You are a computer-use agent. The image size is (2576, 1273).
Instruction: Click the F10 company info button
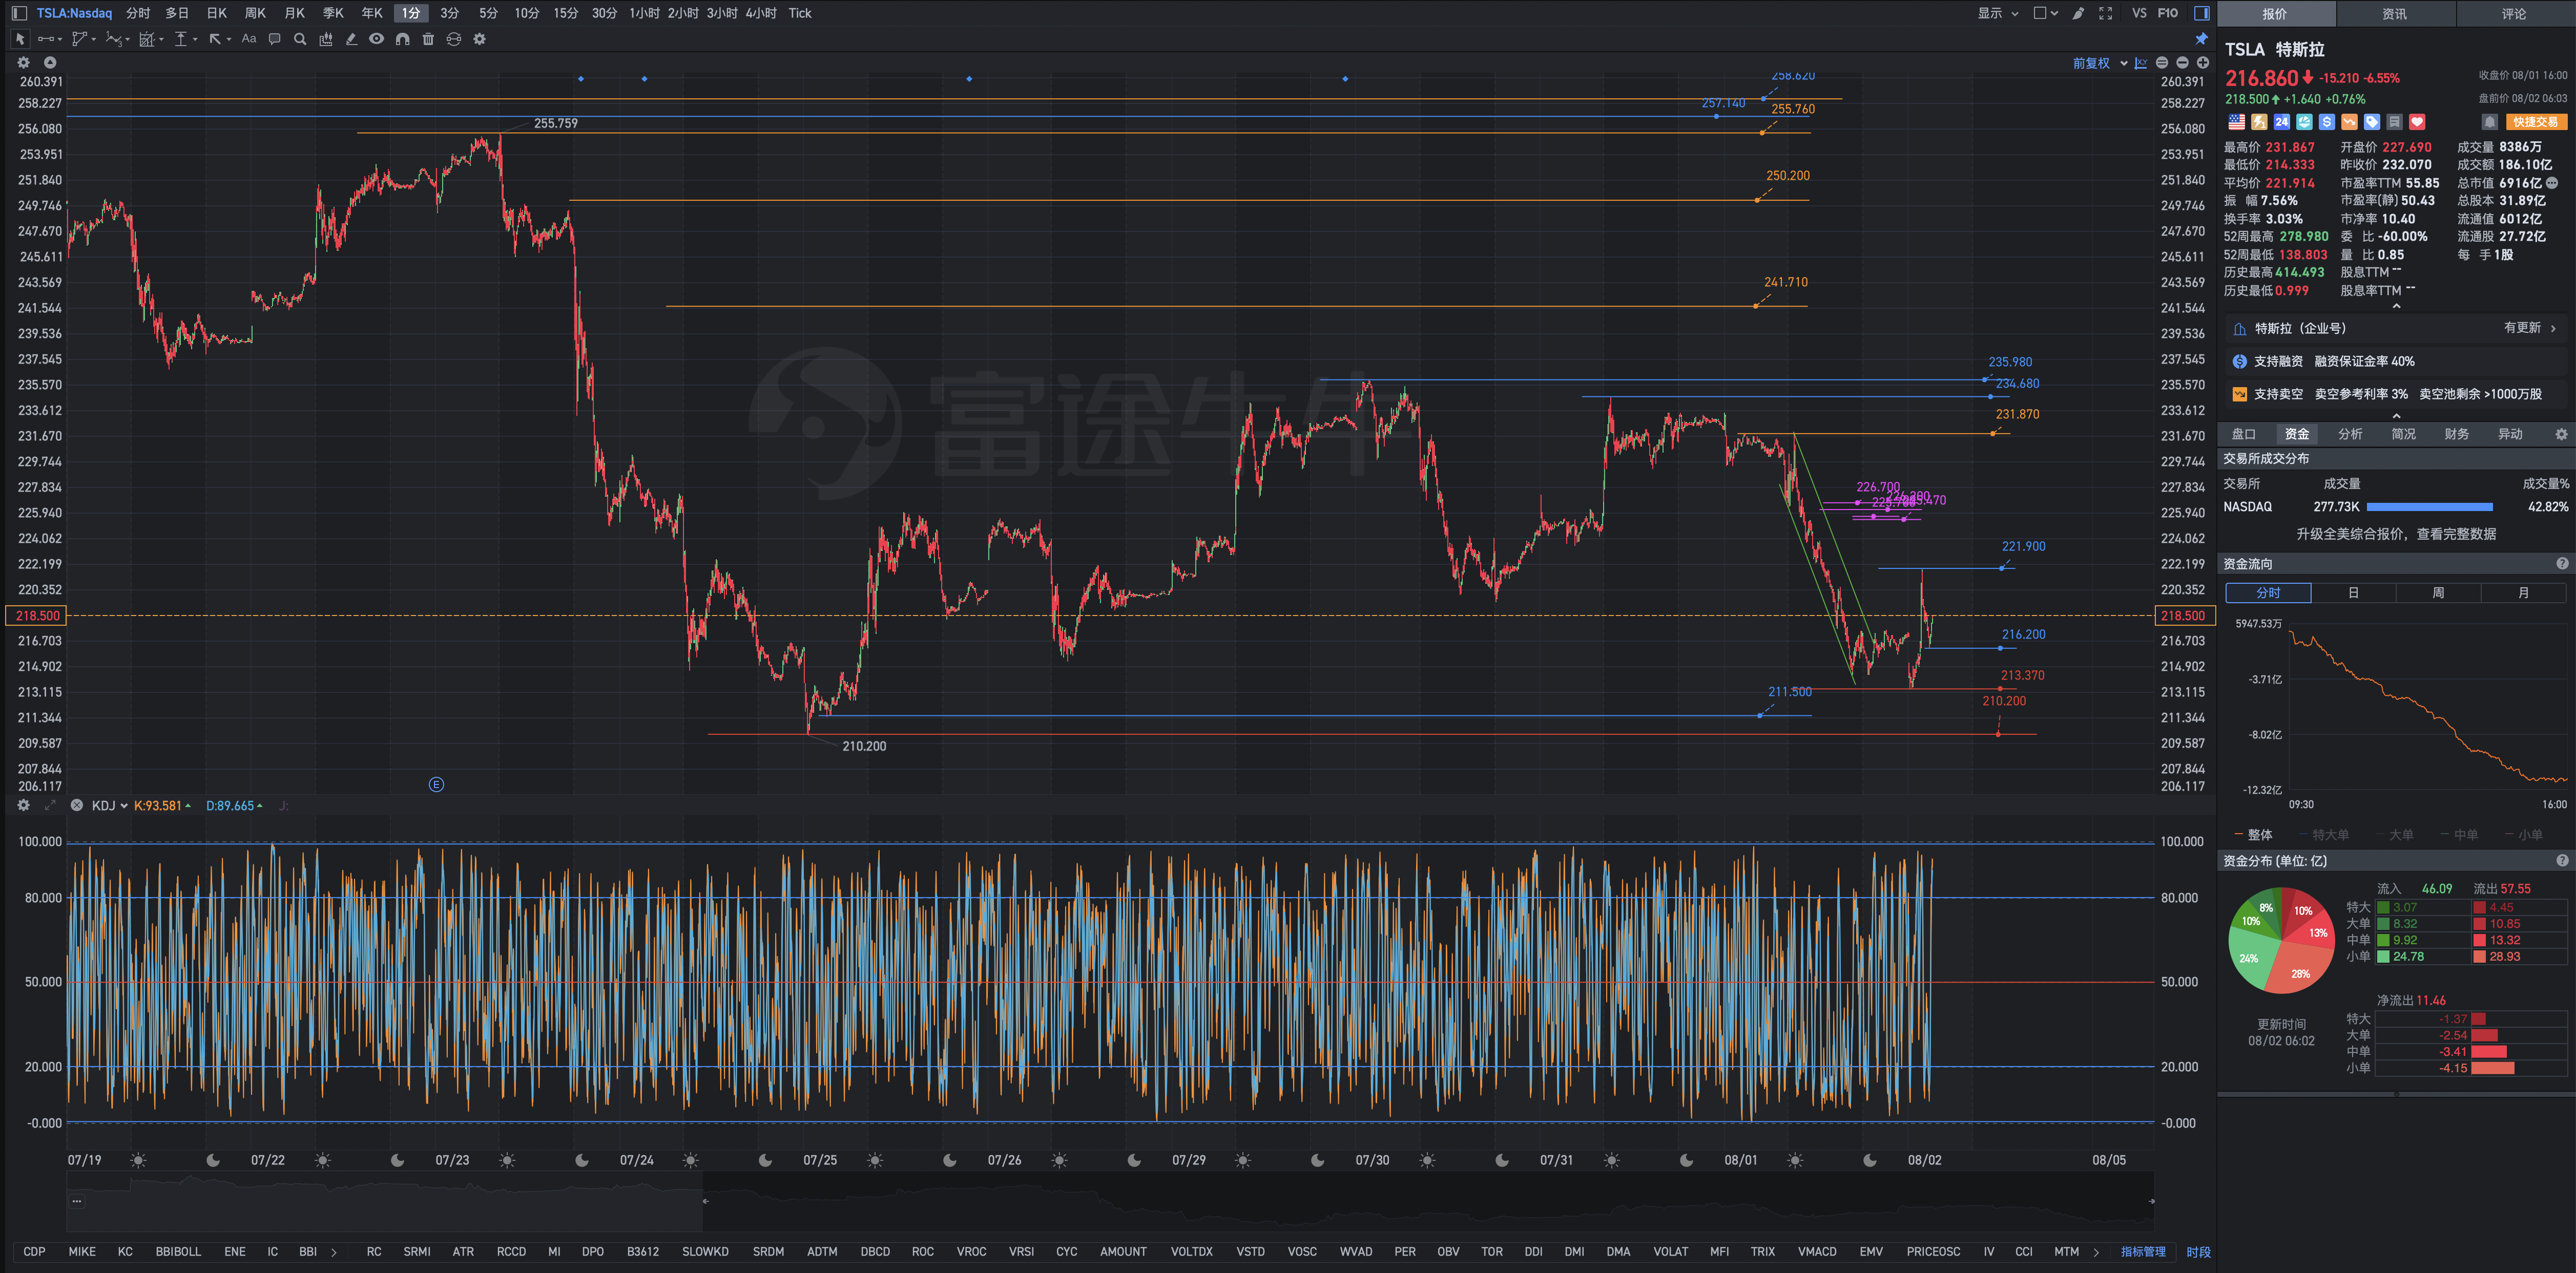[x=2168, y=13]
